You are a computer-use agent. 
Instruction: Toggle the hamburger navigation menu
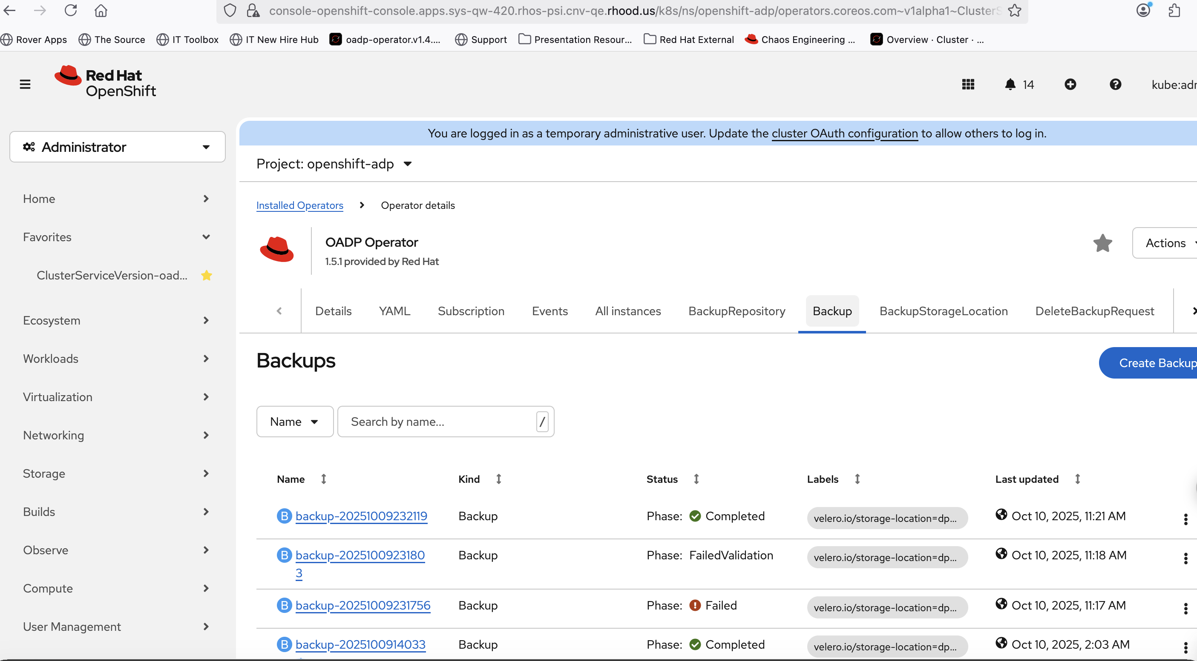(25, 84)
